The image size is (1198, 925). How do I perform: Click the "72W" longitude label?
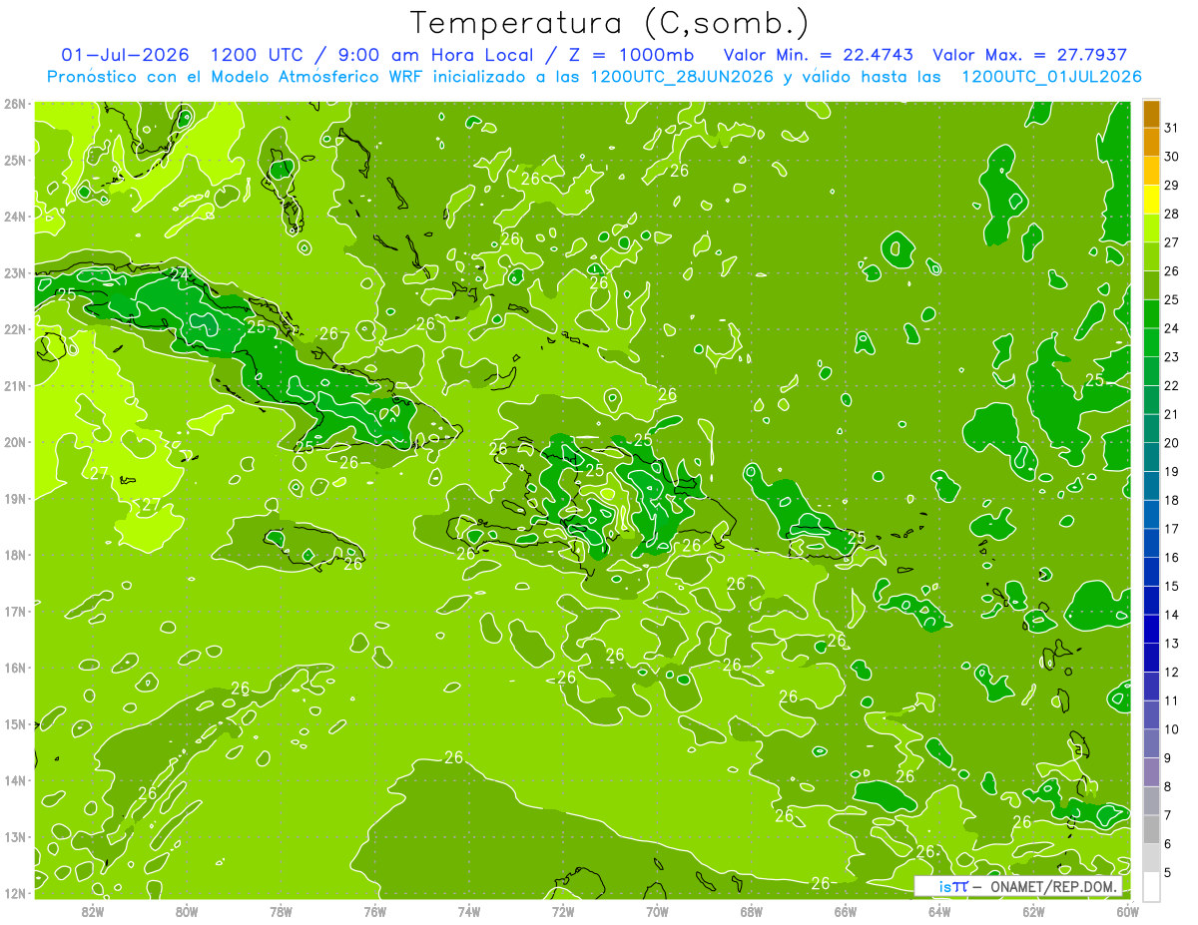coord(563,911)
